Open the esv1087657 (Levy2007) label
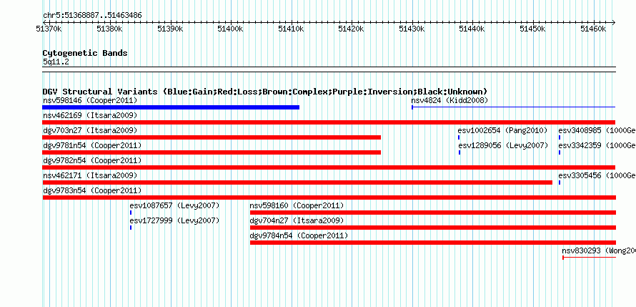This screenshot has height=307, width=636. 174,205
